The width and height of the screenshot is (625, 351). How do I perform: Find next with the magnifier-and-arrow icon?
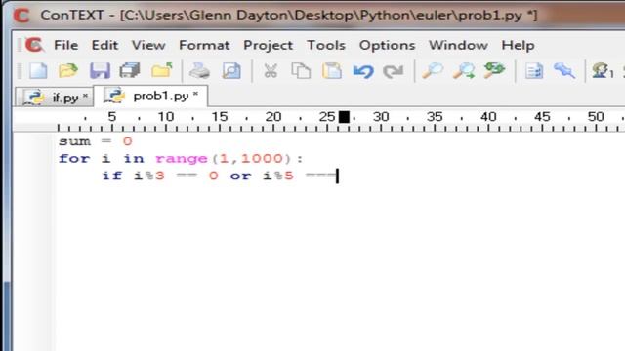464,71
